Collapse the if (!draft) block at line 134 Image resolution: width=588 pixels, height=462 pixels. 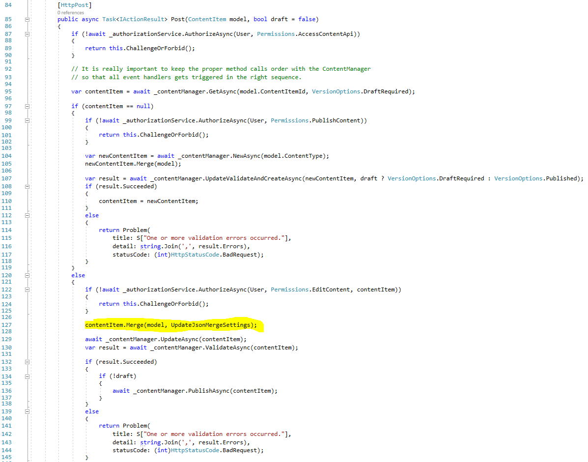pos(27,376)
